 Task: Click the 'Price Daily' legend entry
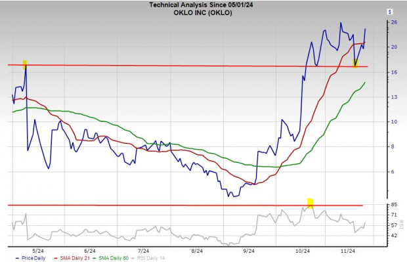[x=31, y=258]
